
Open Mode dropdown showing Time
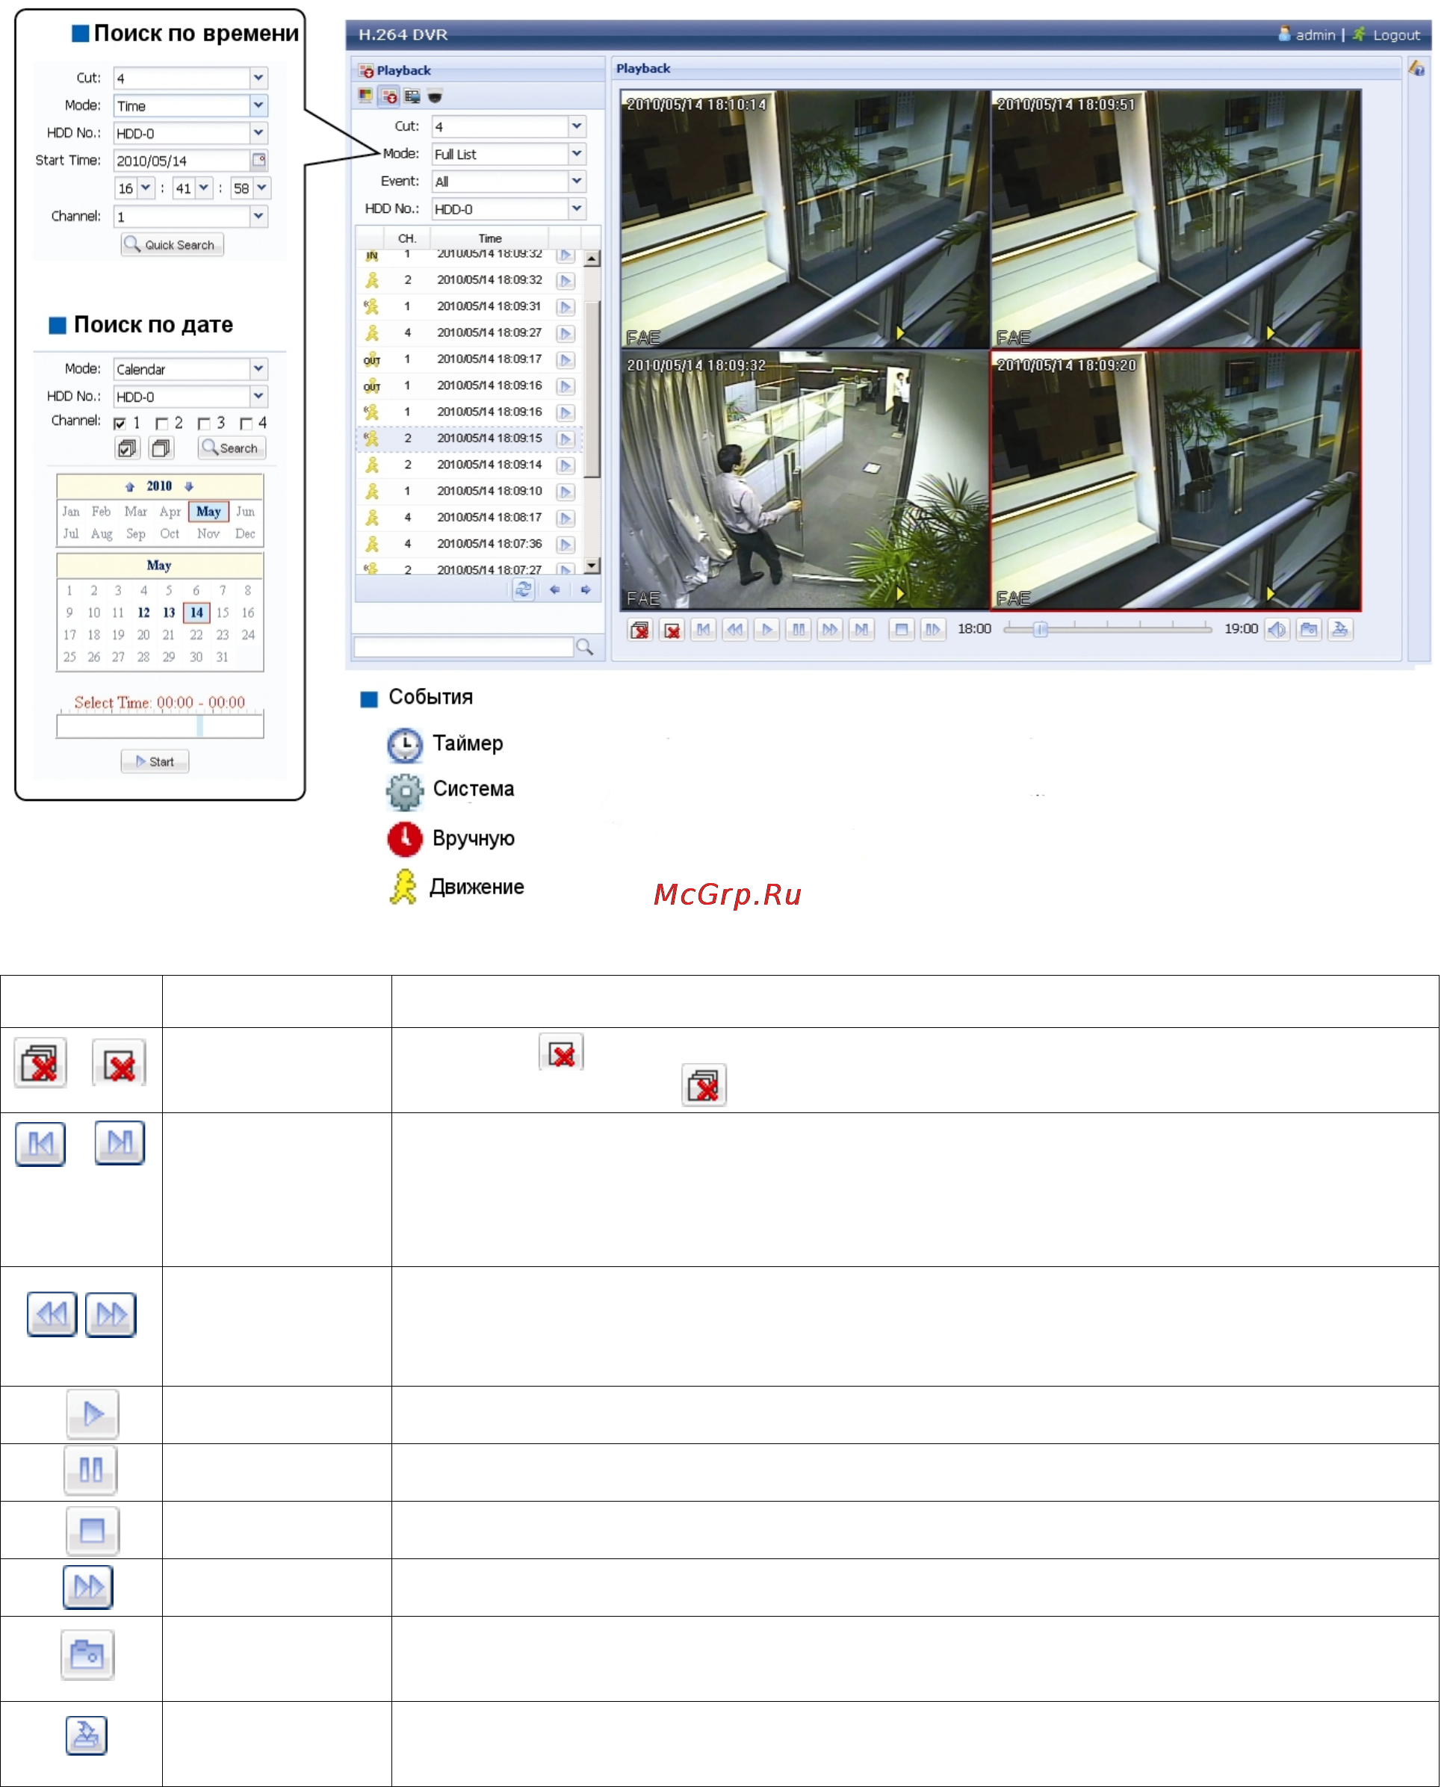[259, 106]
